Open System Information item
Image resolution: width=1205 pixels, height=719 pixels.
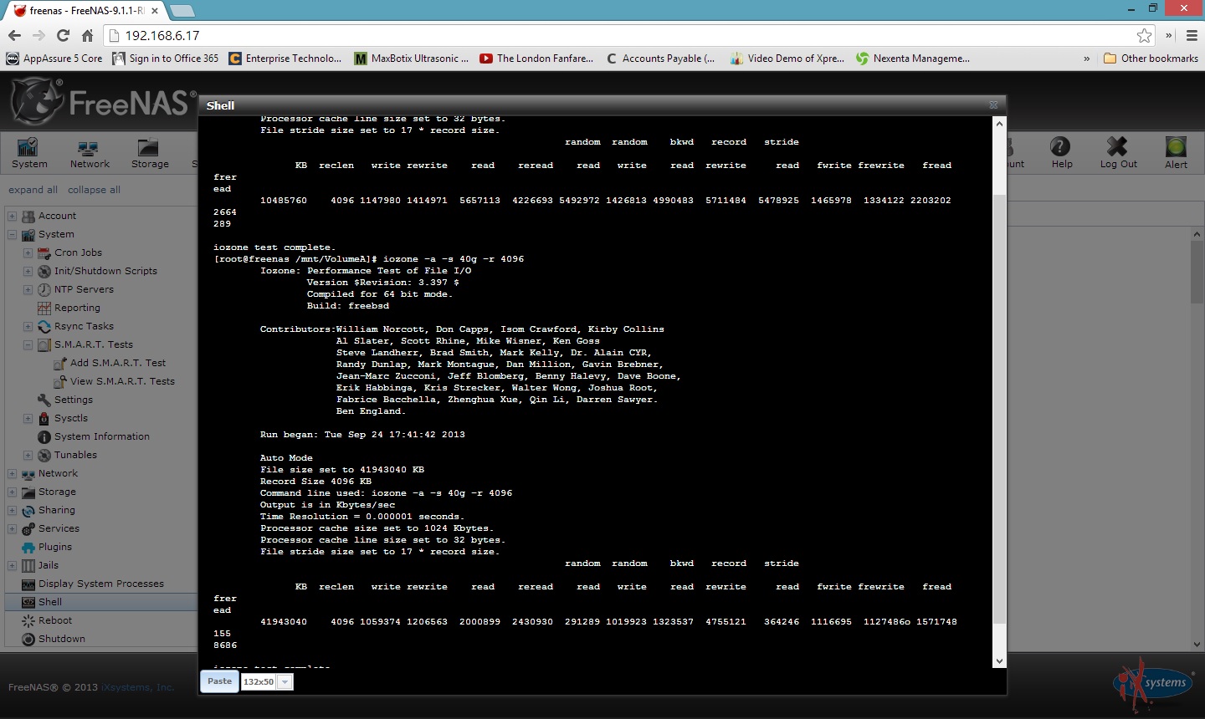(101, 436)
